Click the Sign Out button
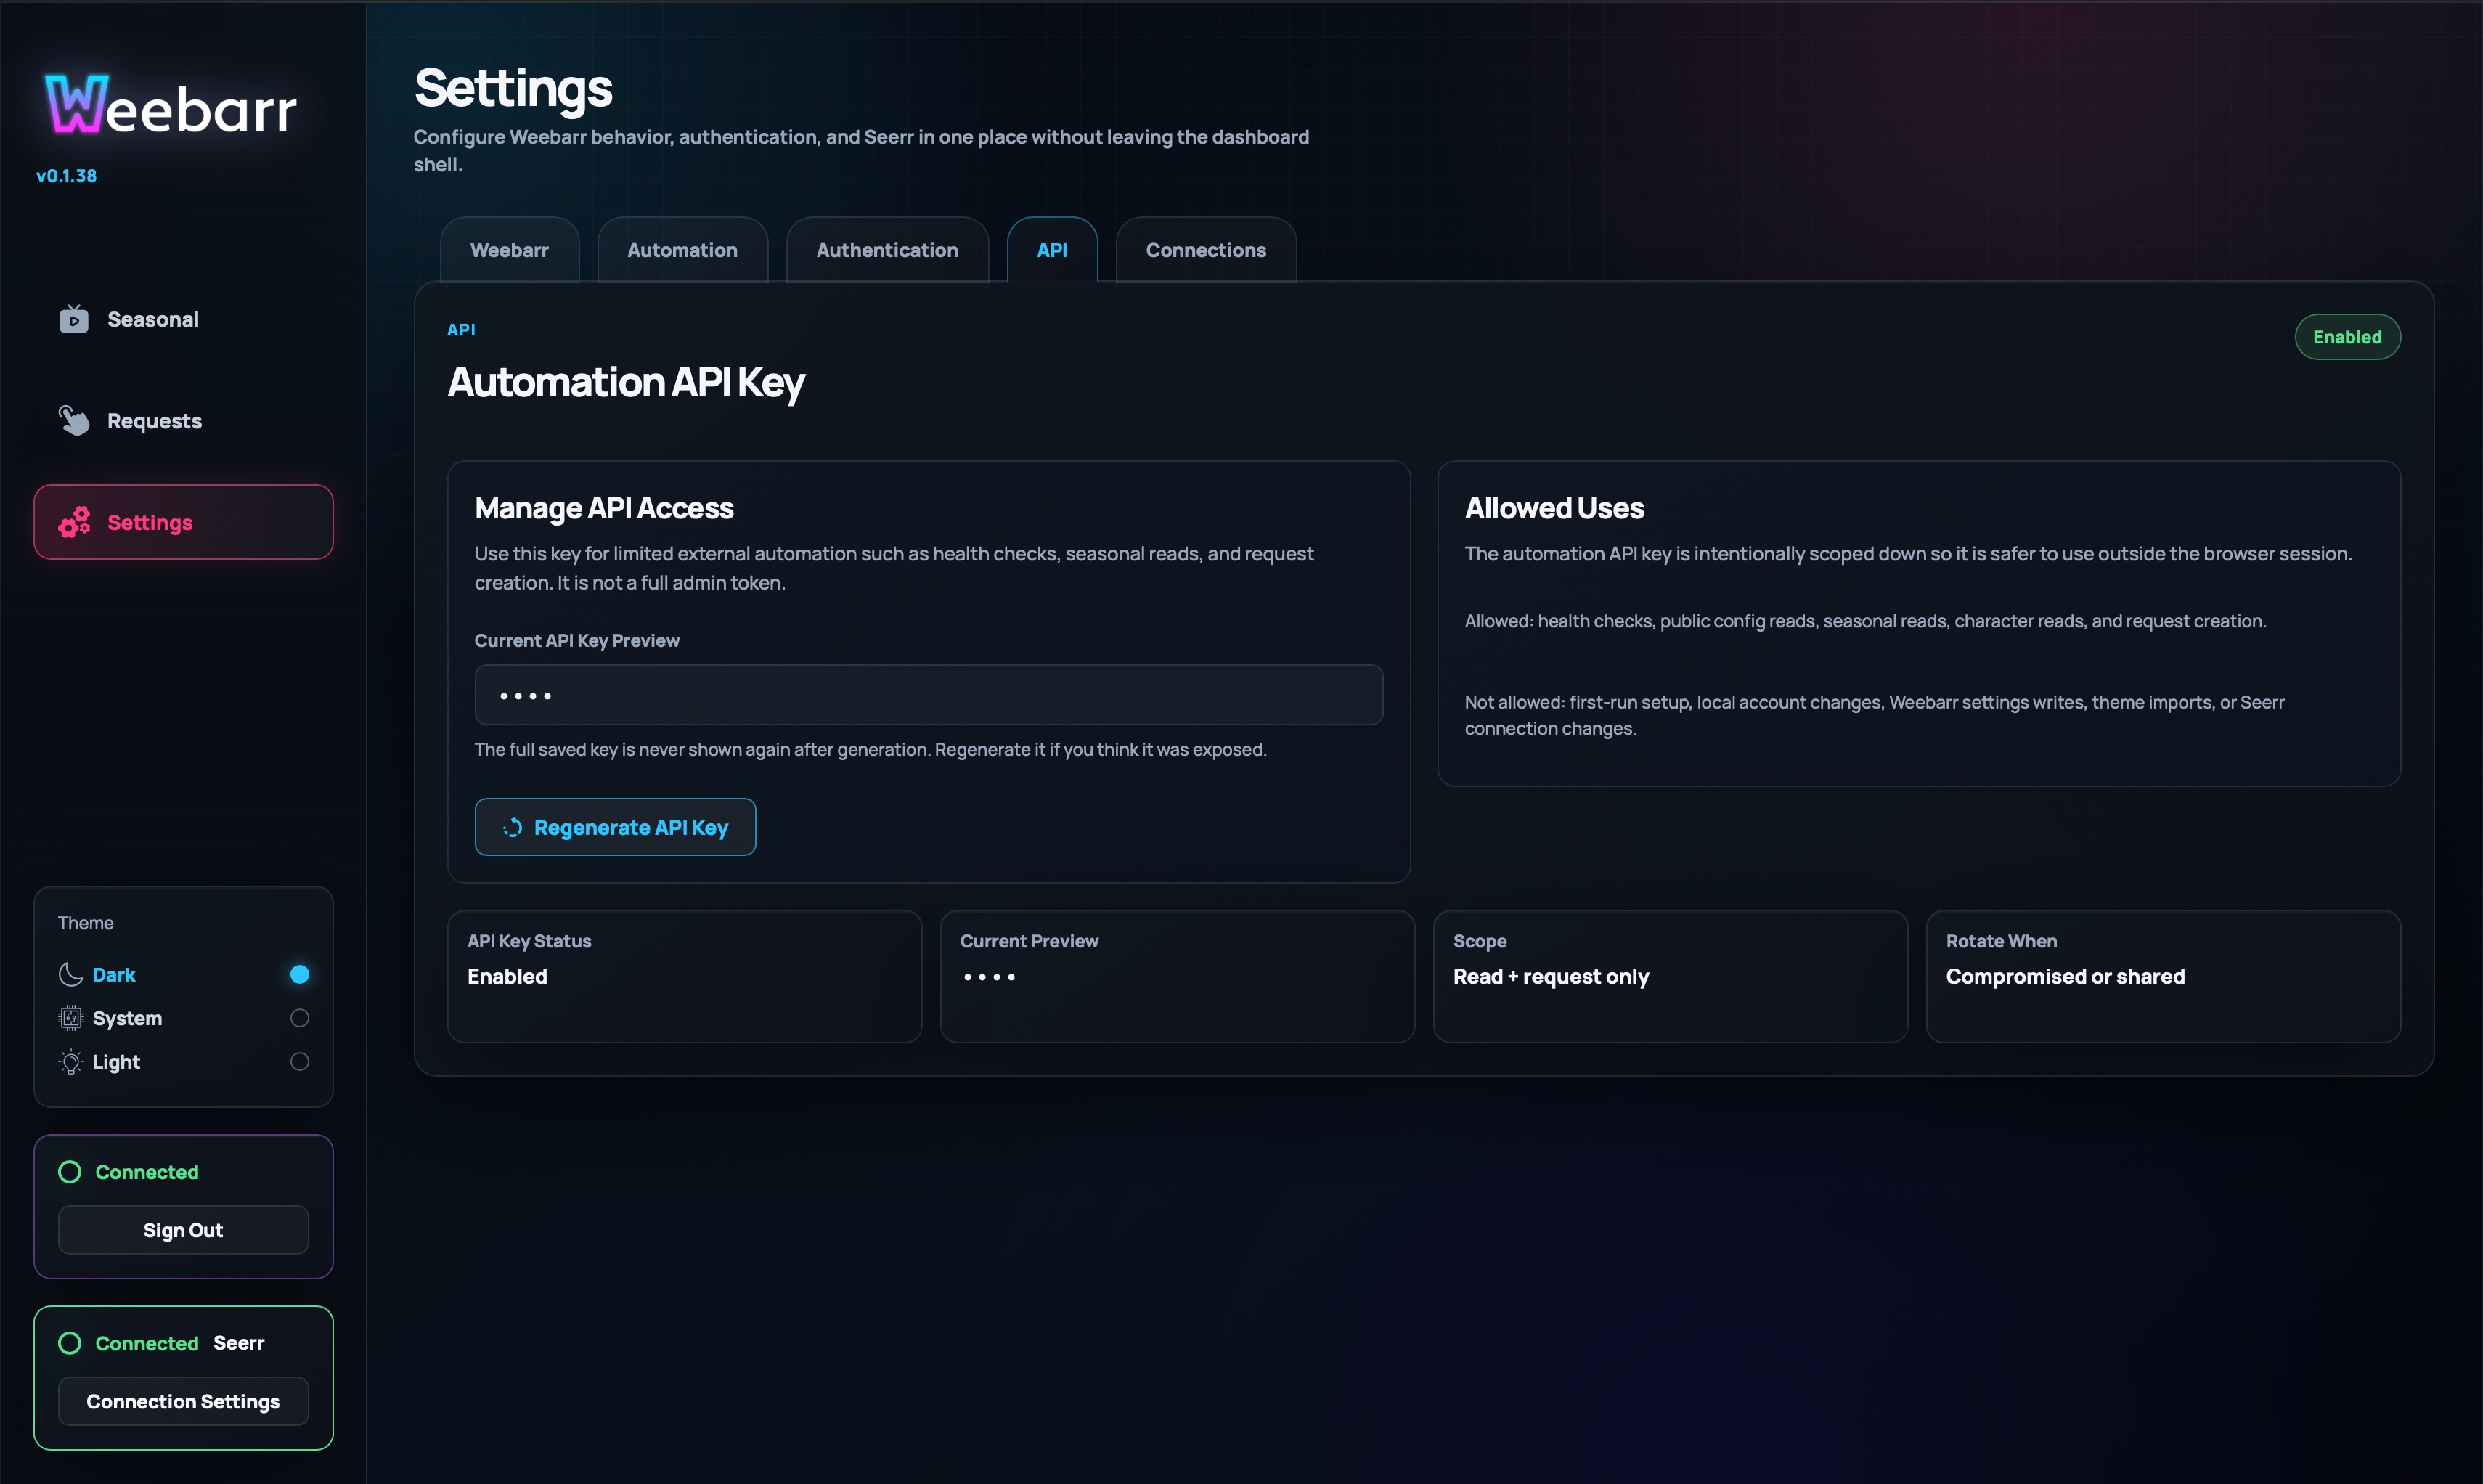Screen dimensions: 2483x1484 183,1230
